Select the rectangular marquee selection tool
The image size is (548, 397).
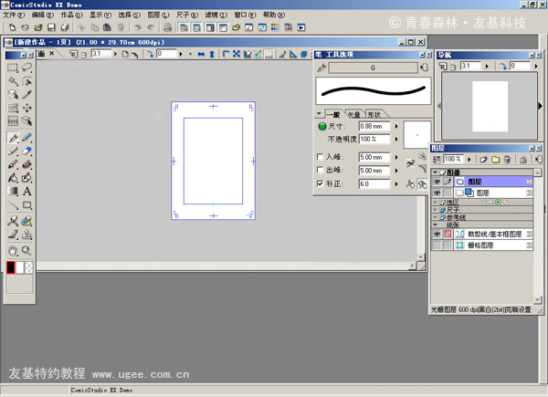point(13,68)
